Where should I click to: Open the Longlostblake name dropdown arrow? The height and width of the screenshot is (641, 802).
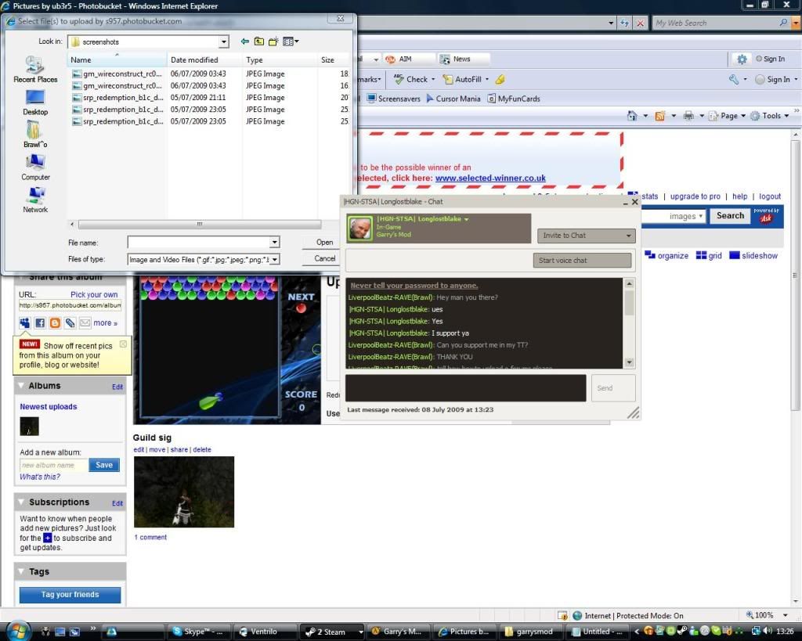[467, 219]
